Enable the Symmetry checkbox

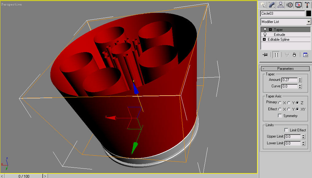coord(280,116)
